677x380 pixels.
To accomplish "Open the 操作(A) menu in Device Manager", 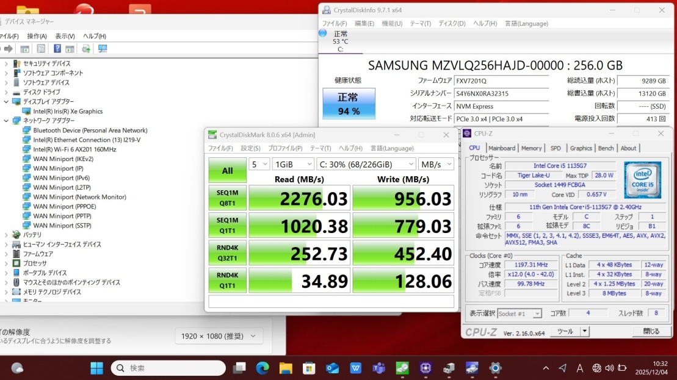I will click(37, 36).
